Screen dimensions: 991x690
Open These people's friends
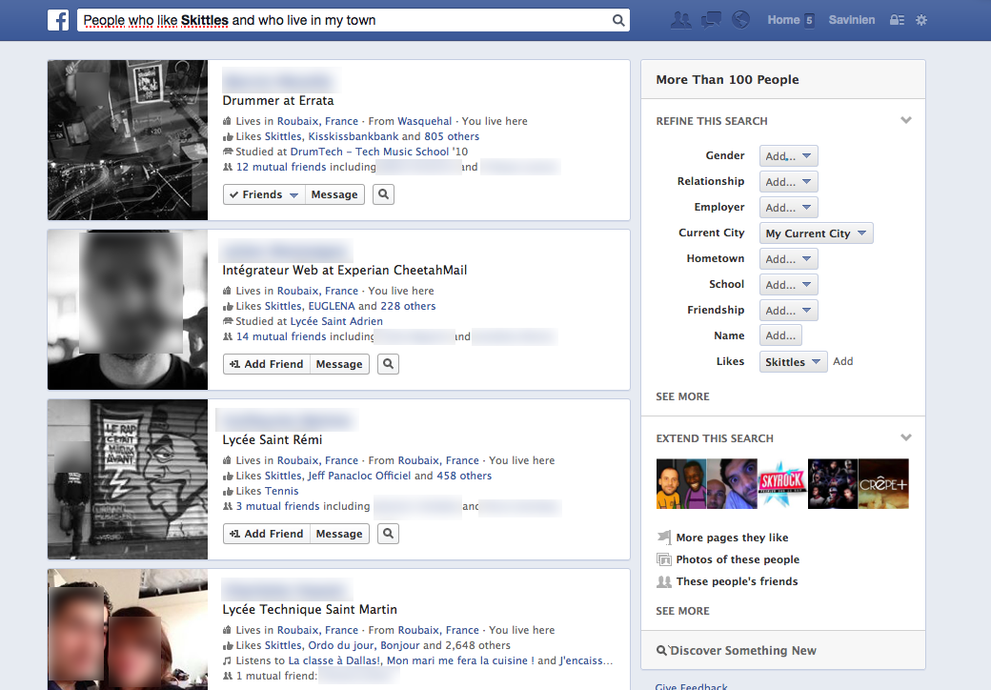coord(737,581)
